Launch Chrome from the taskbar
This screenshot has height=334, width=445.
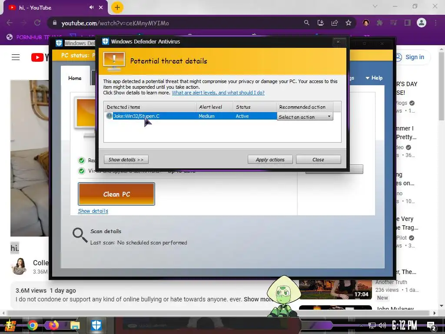pyautogui.click(x=32, y=325)
